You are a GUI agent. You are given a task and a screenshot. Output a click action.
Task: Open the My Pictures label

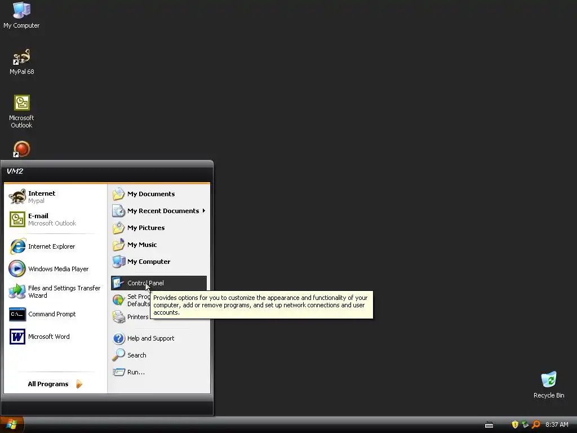tap(146, 228)
